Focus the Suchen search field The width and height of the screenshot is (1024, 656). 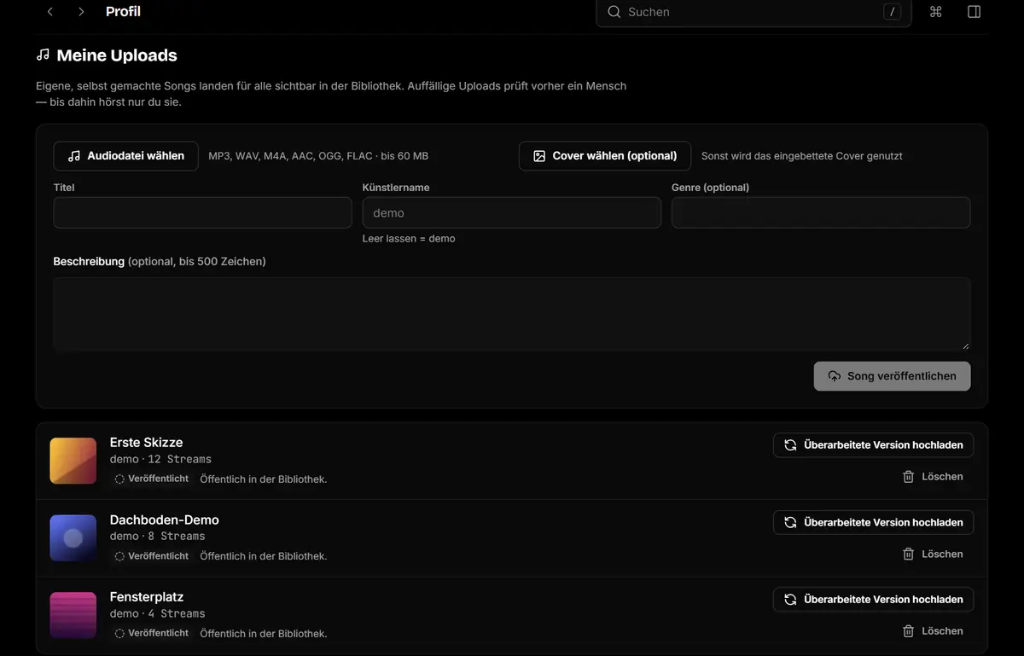(x=753, y=12)
